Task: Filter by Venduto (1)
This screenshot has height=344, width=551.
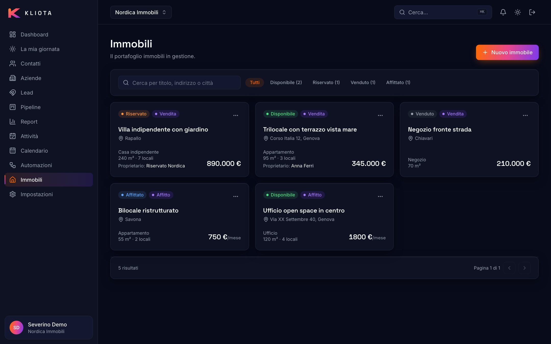Action: [363, 83]
